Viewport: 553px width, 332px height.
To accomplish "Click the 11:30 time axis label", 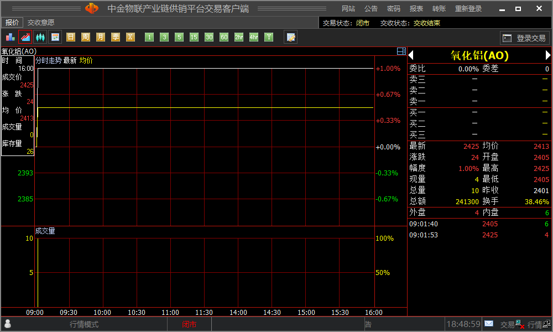I will point(204,313).
